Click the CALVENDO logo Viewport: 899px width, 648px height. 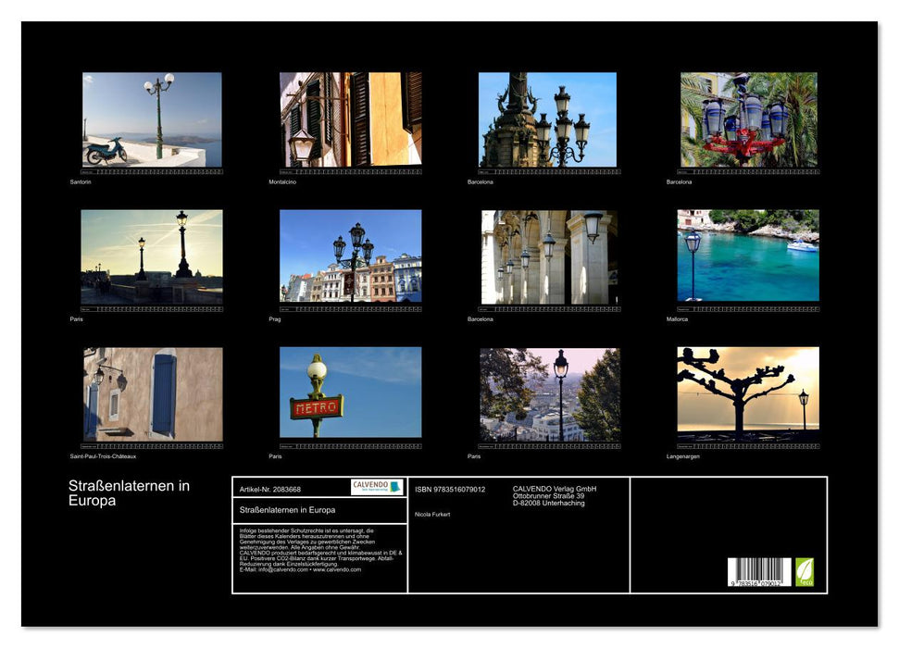click(377, 487)
